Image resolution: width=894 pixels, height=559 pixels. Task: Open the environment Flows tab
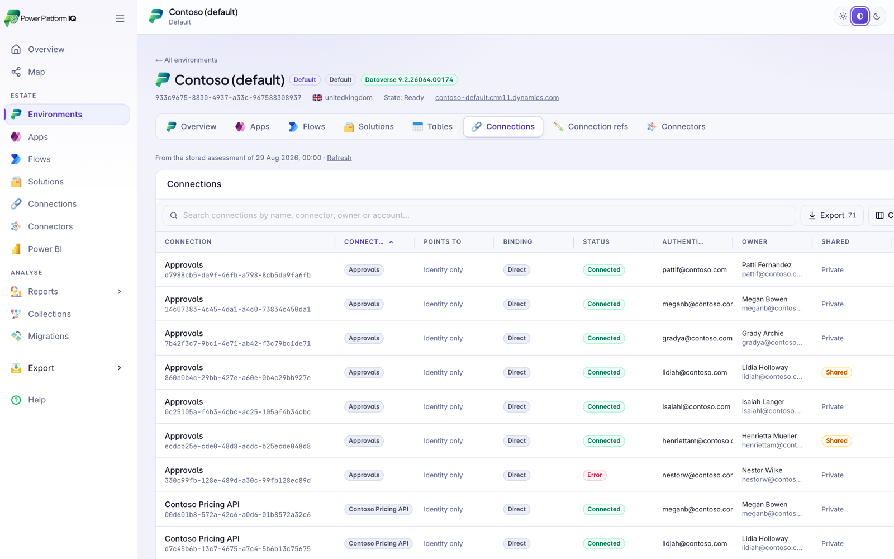click(307, 127)
